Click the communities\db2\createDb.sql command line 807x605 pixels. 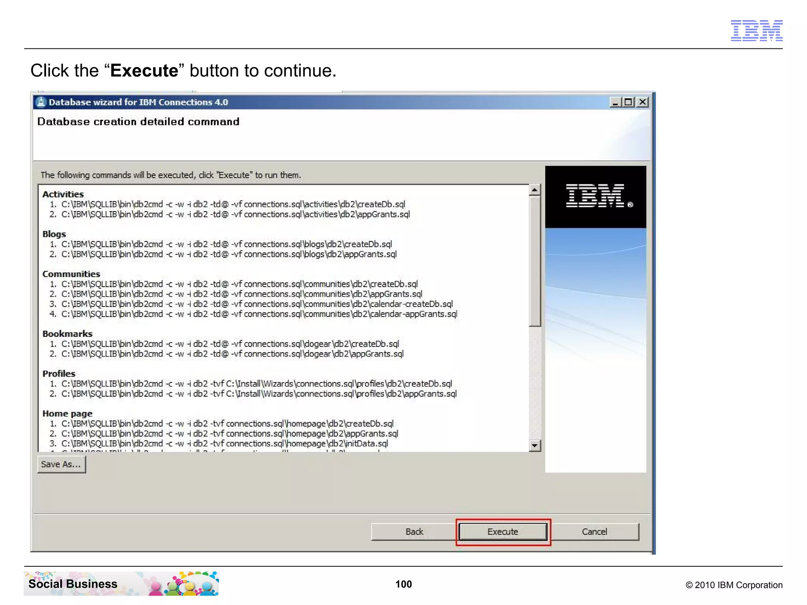(234, 284)
